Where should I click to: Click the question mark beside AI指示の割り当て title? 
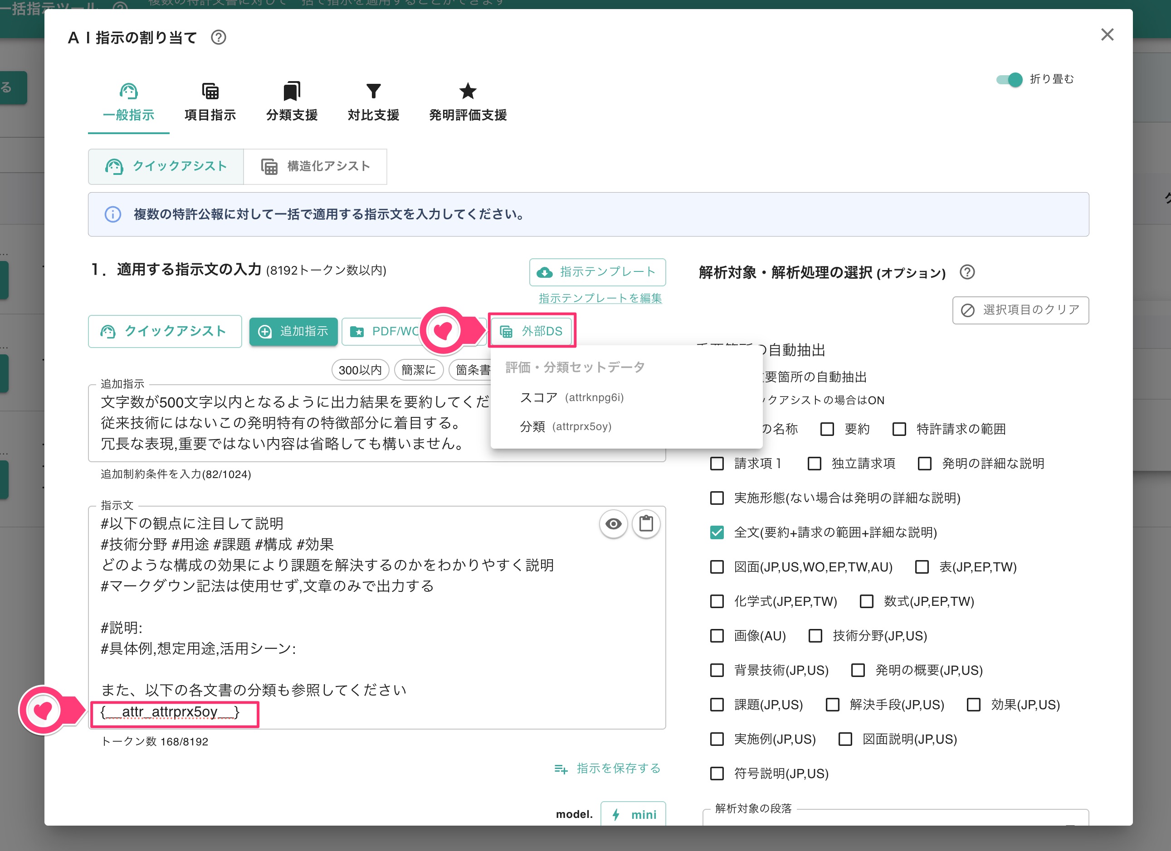coord(219,37)
